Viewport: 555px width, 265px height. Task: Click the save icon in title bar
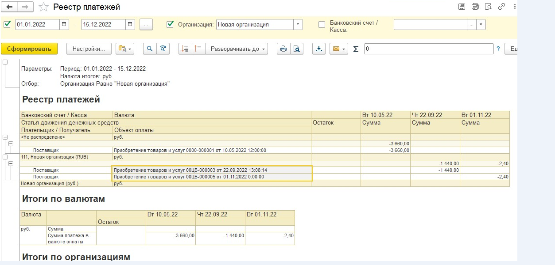tap(462, 7)
